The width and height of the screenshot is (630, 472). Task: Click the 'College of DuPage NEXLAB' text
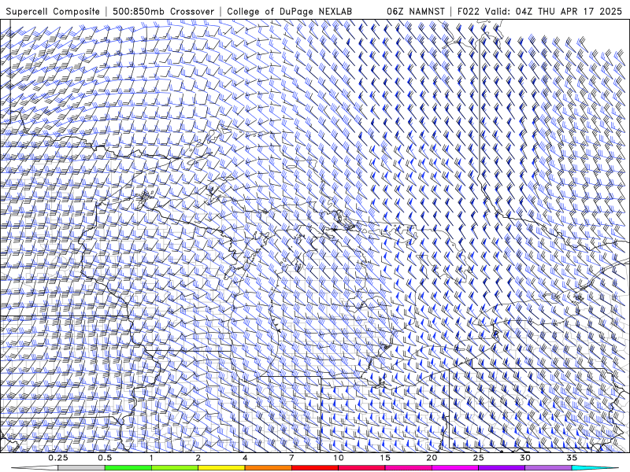[x=290, y=11]
